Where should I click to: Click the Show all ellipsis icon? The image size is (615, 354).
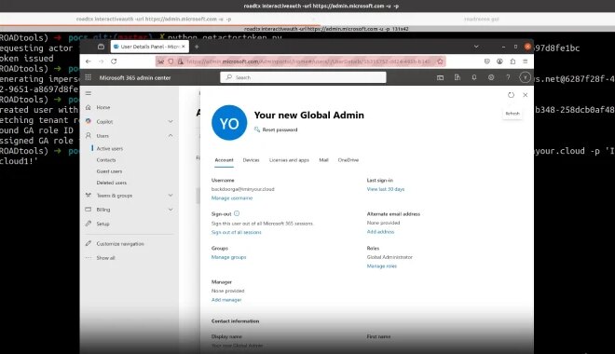point(89,258)
